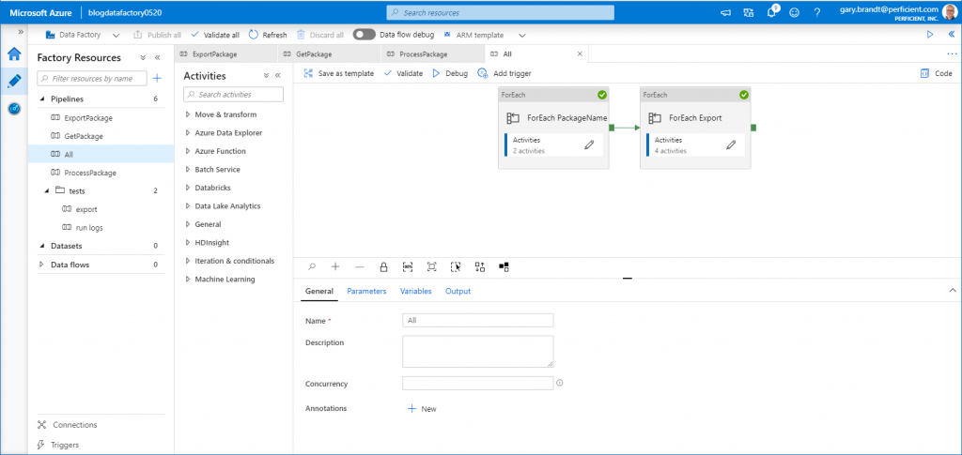This screenshot has height=455, width=962.
Task: Edit activities of ForEach Export
Action: 731,144
